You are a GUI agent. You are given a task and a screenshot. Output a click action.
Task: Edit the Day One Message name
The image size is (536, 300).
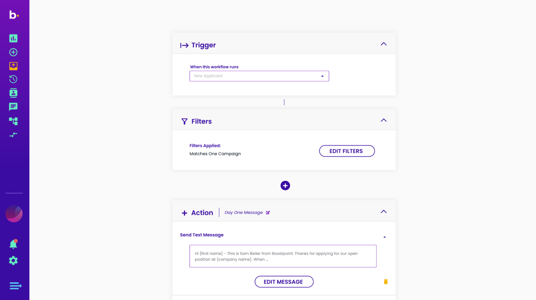(268, 212)
